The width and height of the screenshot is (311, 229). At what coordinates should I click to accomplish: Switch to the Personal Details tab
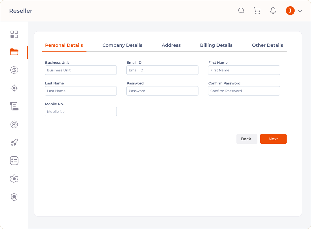click(x=64, y=45)
